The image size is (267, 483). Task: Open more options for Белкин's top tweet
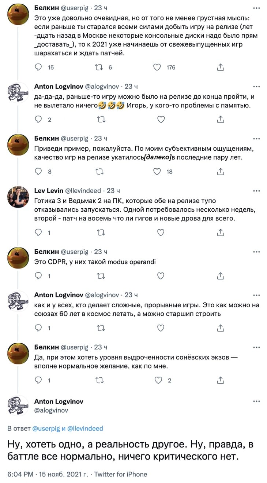[257, 8]
